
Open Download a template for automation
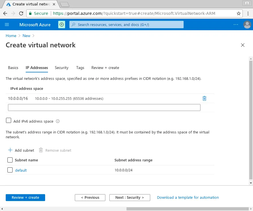188,198
